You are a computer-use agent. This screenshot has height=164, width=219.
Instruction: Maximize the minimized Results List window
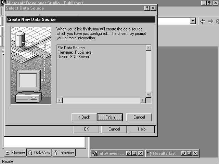point(189,153)
